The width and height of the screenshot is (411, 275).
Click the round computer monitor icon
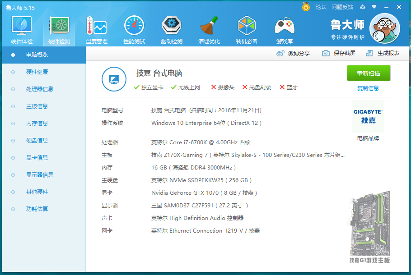114,79
